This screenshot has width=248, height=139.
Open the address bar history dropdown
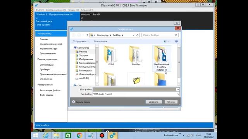coord(133,35)
